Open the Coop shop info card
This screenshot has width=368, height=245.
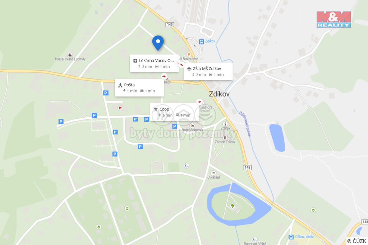[x=175, y=112]
